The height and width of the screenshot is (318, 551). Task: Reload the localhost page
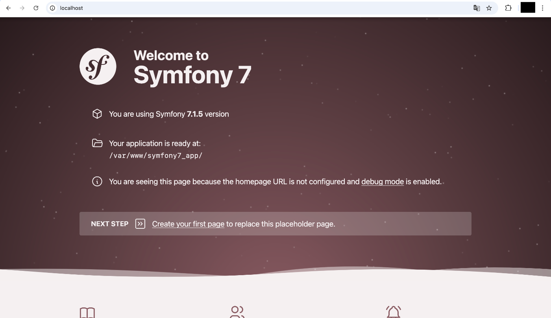coord(36,8)
